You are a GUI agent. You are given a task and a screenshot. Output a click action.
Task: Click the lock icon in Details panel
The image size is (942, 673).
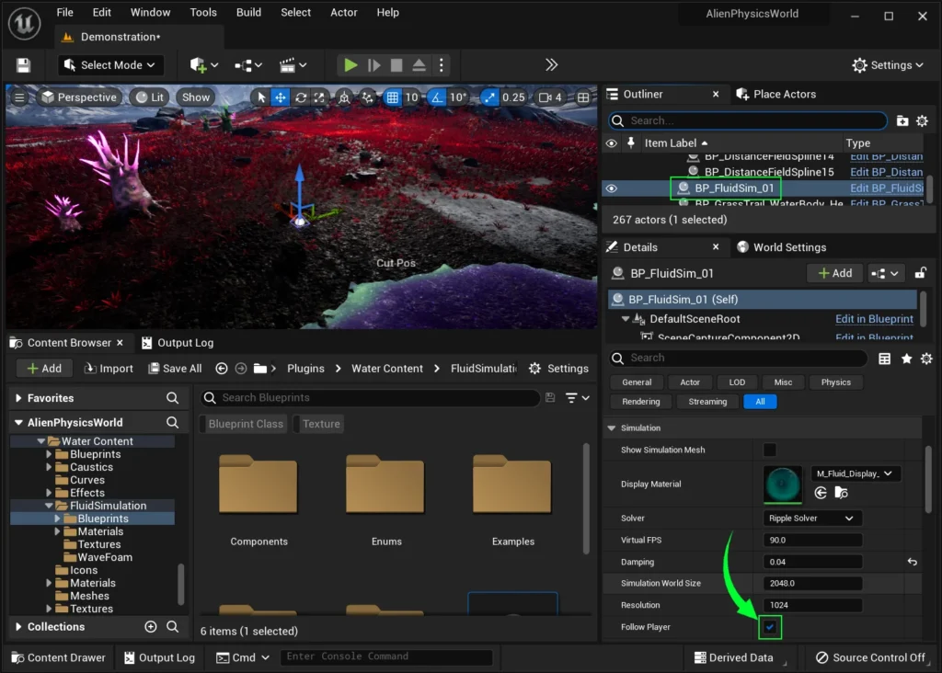pos(920,273)
